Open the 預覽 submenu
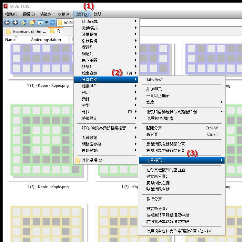Image resolution: width=242 pixels, height=242 pixels. coord(106,99)
